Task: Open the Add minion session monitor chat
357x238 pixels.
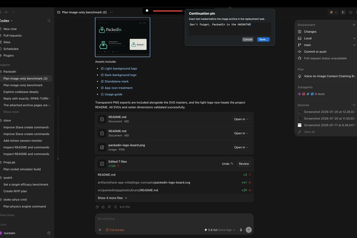Action: 23,141
